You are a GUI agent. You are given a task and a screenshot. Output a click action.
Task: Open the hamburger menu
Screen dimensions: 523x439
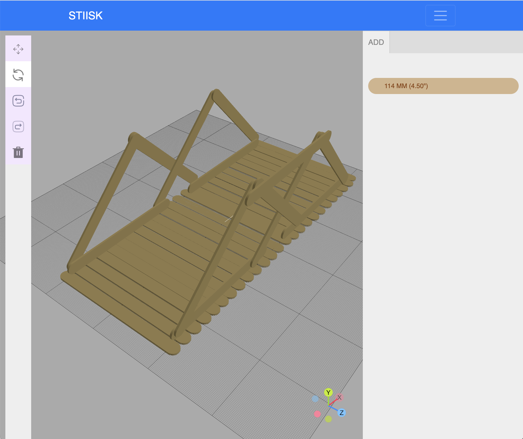pyautogui.click(x=440, y=16)
